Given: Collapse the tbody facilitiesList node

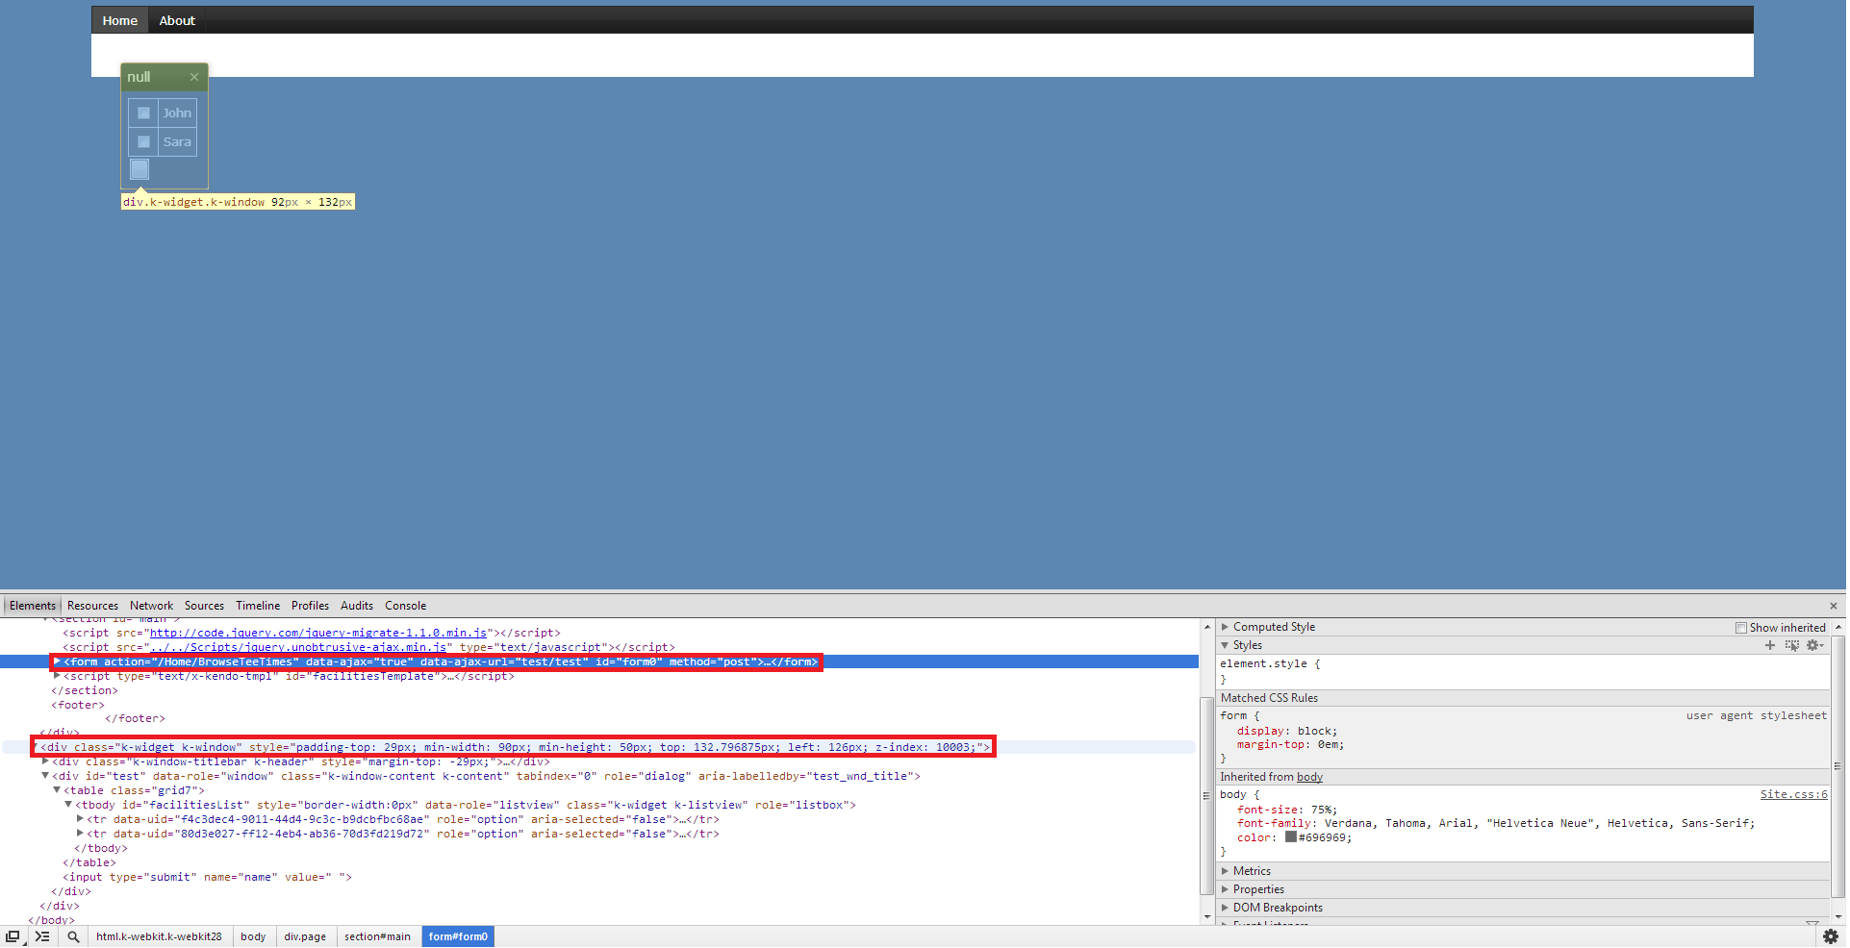Looking at the screenshot, I should pyautogui.click(x=68, y=805).
